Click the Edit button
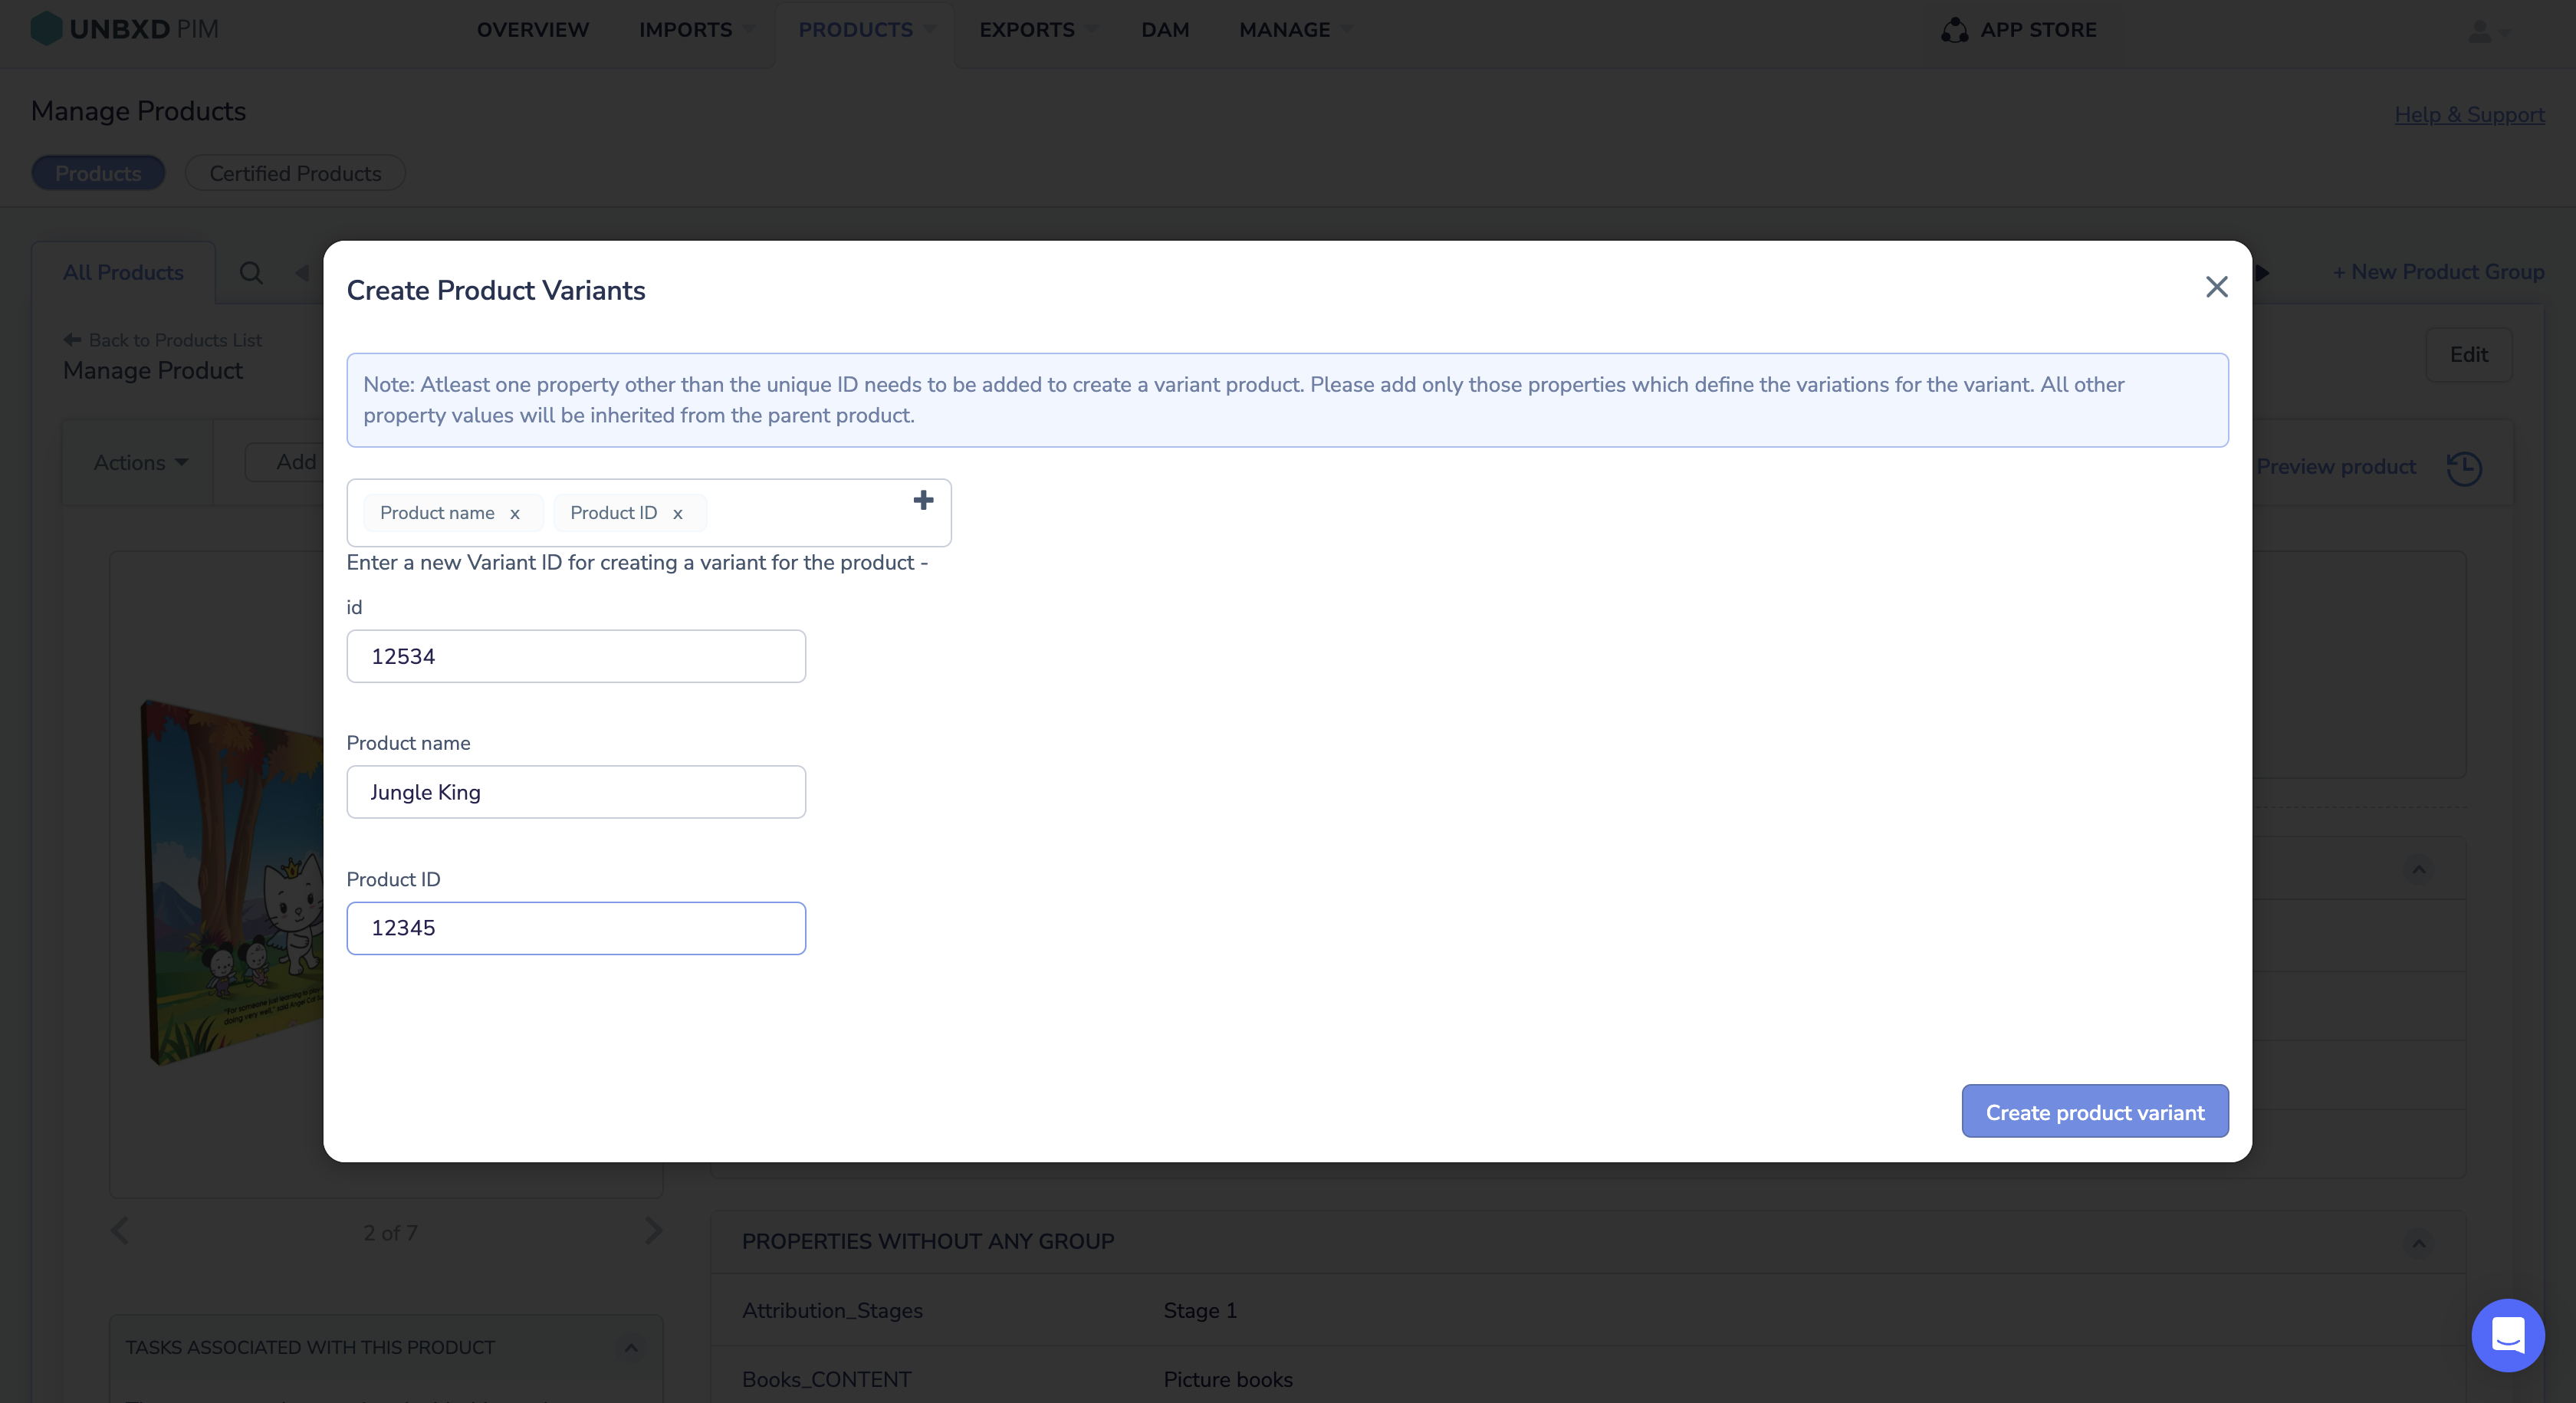2576x1403 pixels. pos(2468,355)
